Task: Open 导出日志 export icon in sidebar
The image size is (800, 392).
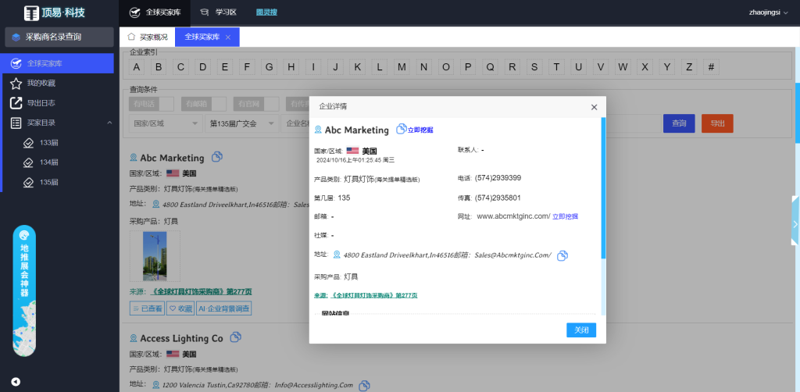Action: (16, 103)
